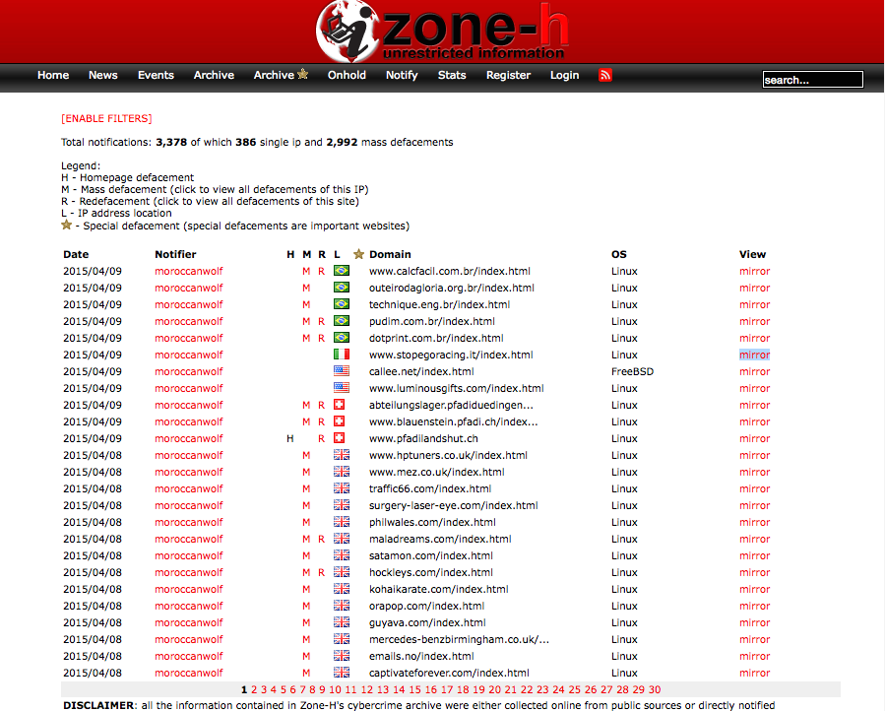This screenshot has width=885, height=711.
Task: Click UK flag for captivateforever.com row
Action: click(341, 673)
